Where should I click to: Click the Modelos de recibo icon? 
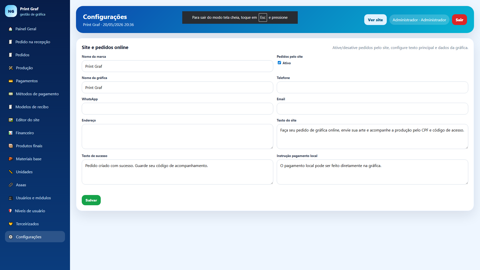click(10, 107)
